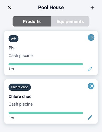
Task: Open the Chlore choc product card
Action: (51, 102)
